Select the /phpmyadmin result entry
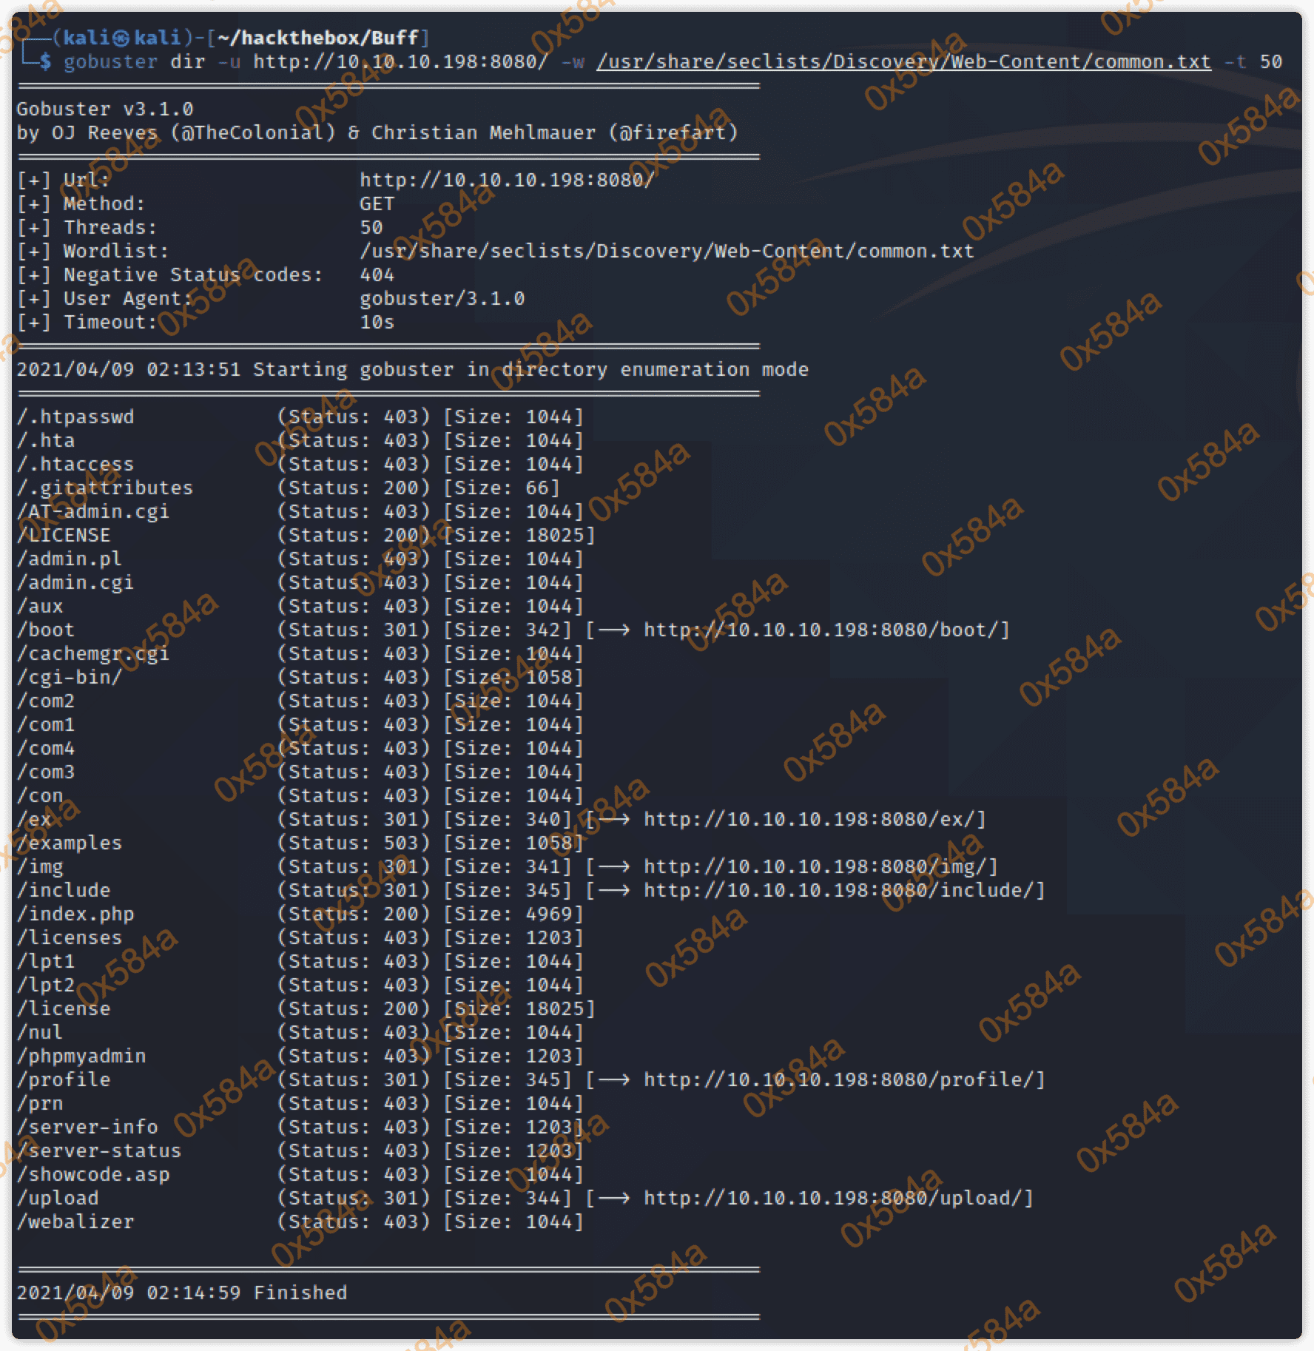Screen dimensions: 1314x1351 81,1056
